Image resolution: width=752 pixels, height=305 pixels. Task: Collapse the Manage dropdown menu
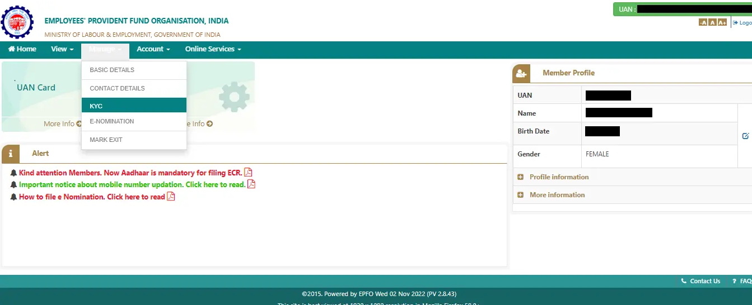[x=105, y=49]
